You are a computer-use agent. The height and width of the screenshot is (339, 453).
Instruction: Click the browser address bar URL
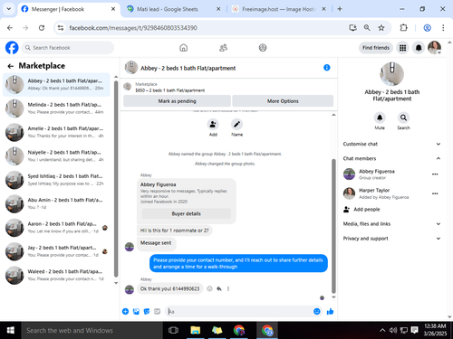133,28
